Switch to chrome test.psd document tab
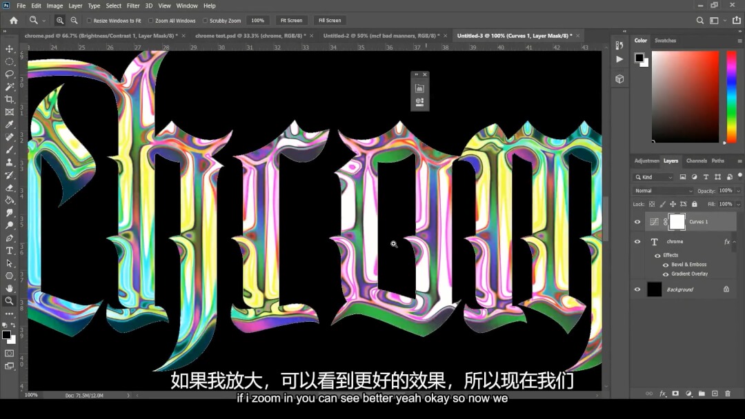The image size is (745, 419). tap(250, 36)
